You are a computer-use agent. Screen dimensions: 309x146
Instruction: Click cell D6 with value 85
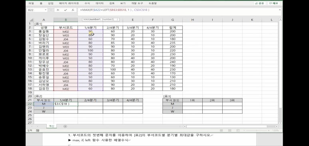coord(113,43)
